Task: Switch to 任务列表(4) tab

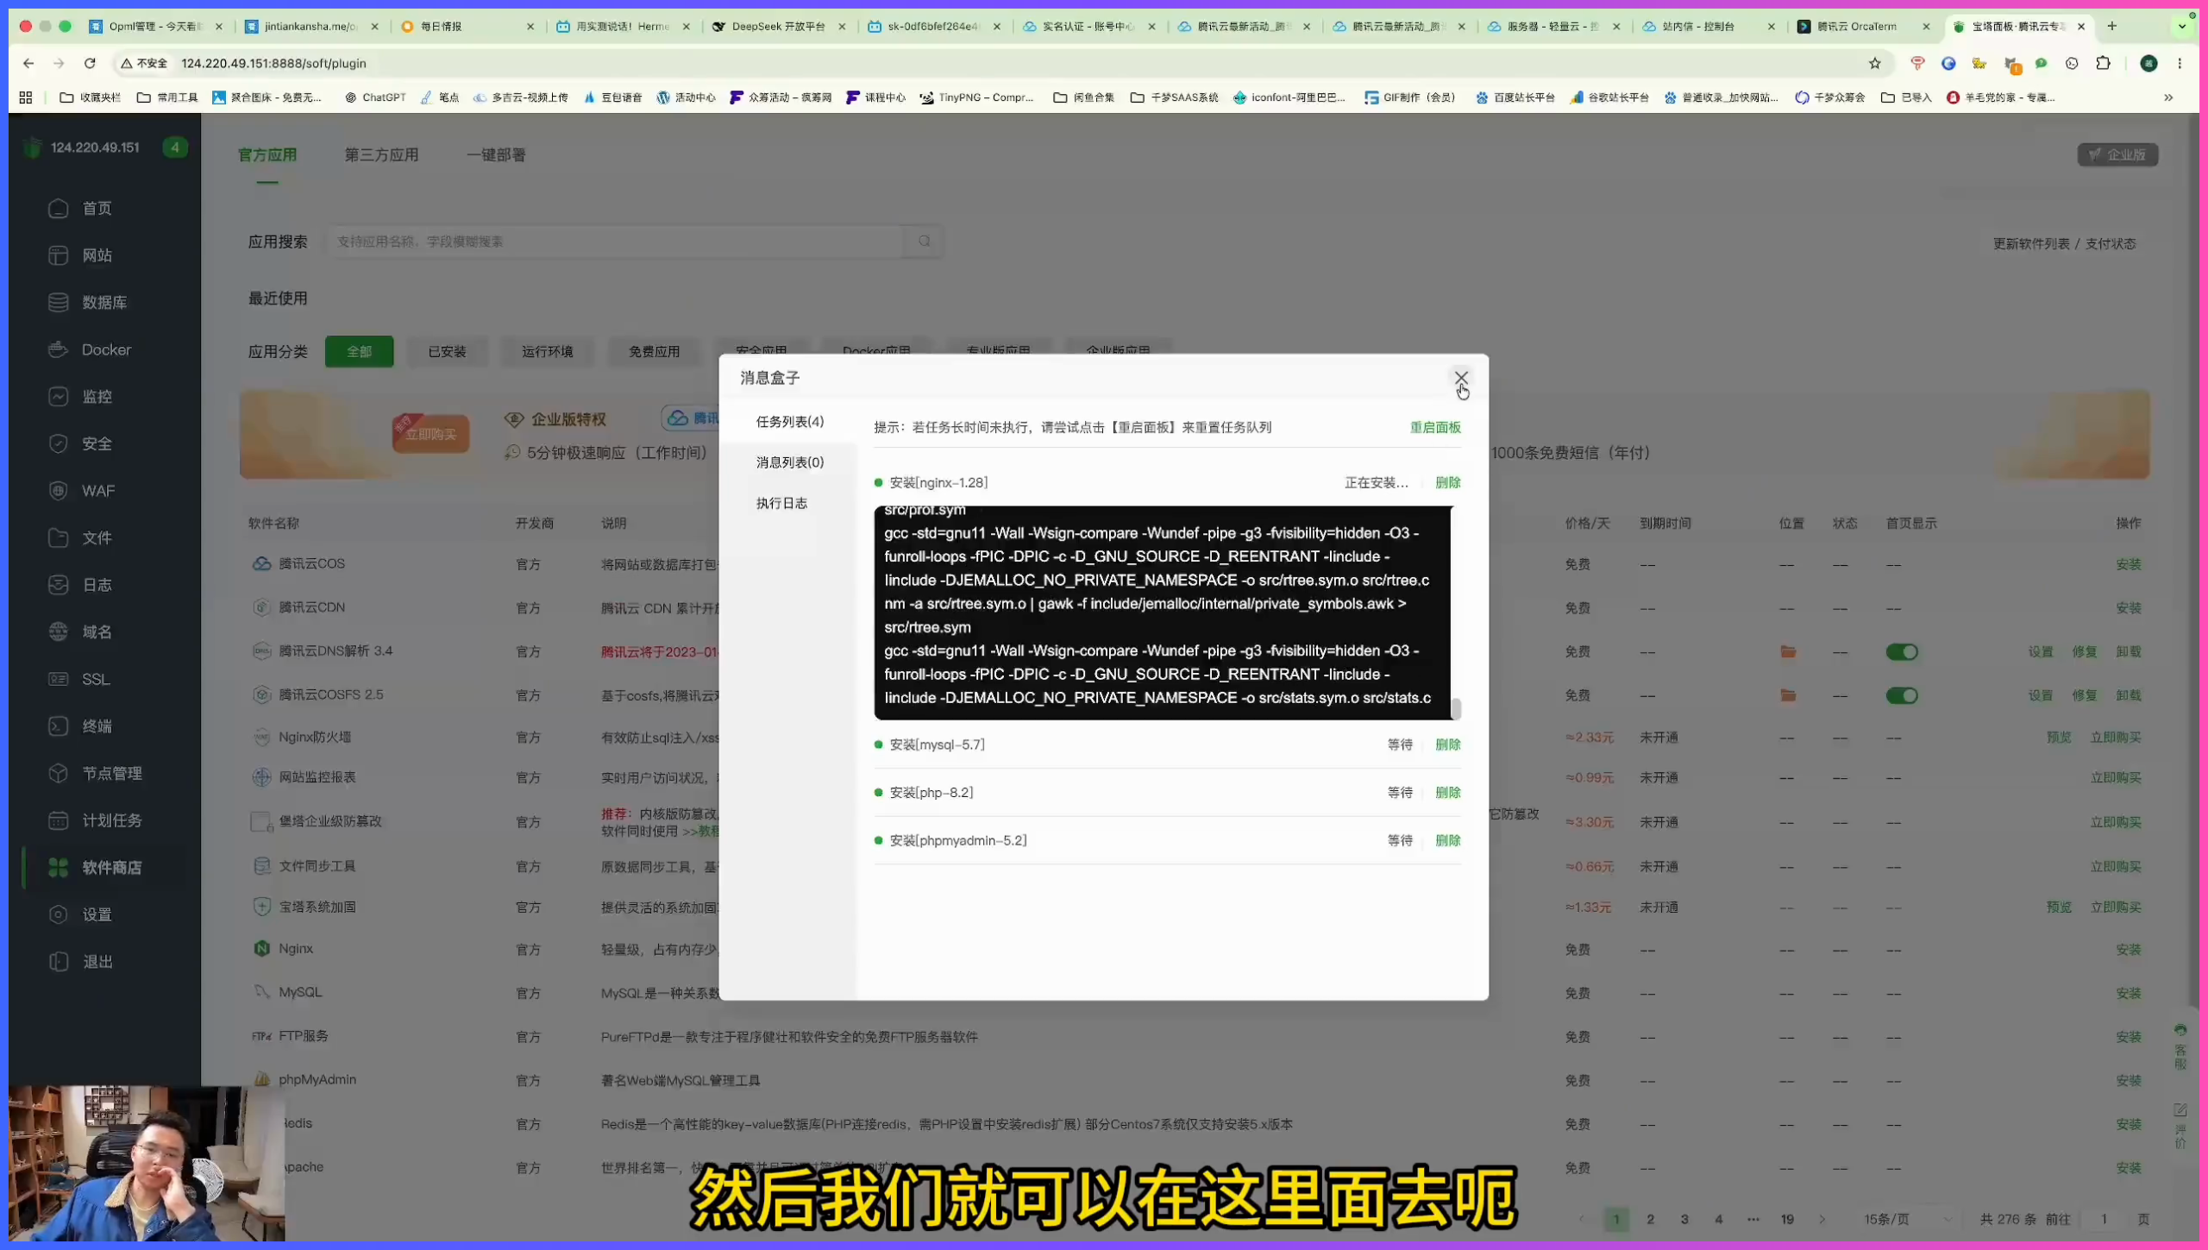Action: click(789, 422)
